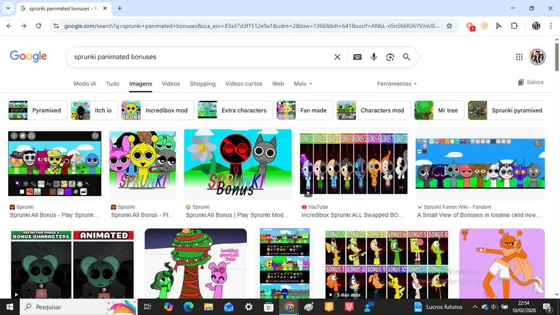Open the Google apps grid

tap(520, 57)
